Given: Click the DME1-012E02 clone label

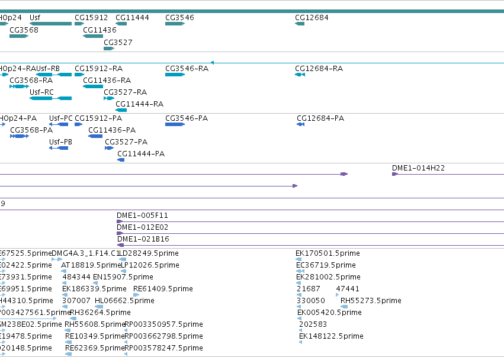Looking at the screenshot, I should click(142, 227).
